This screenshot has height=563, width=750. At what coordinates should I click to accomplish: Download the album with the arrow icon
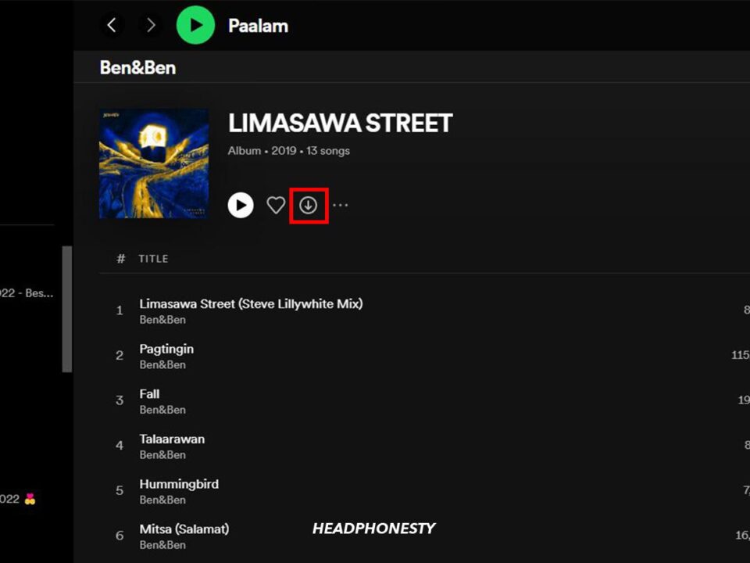click(x=308, y=206)
